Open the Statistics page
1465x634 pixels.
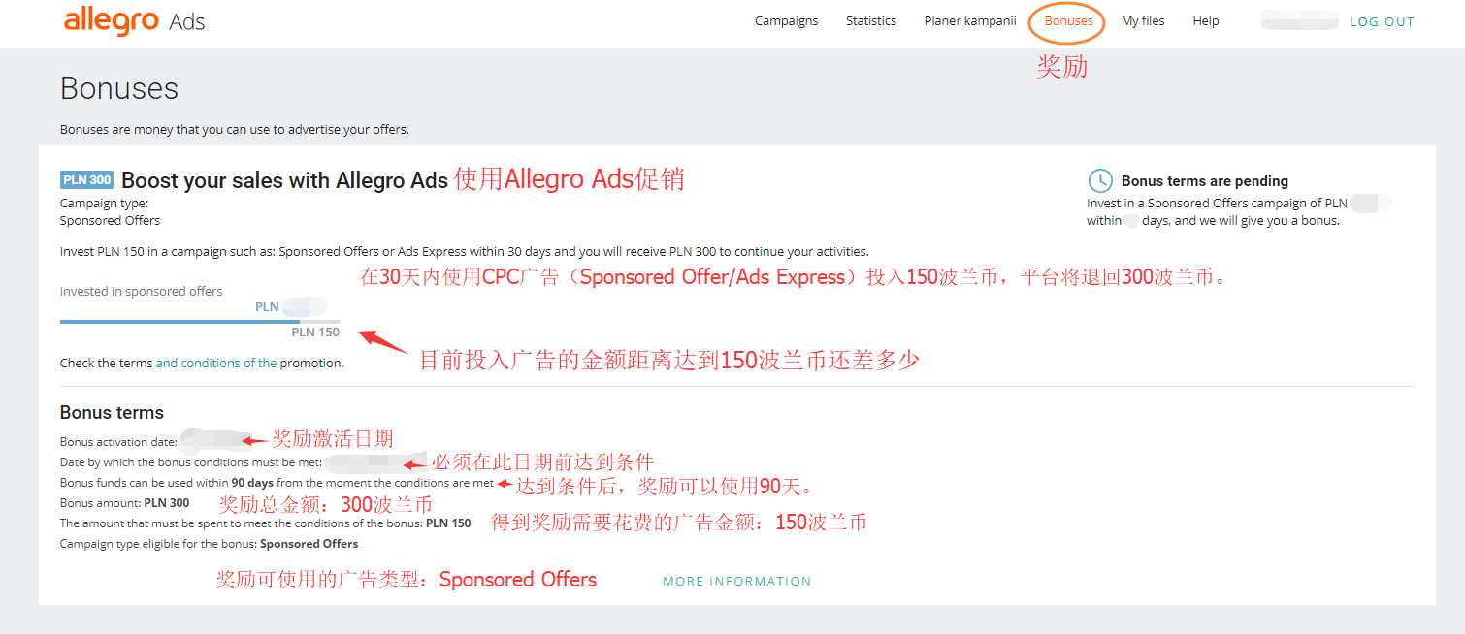pyautogui.click(x=871, y=21)
